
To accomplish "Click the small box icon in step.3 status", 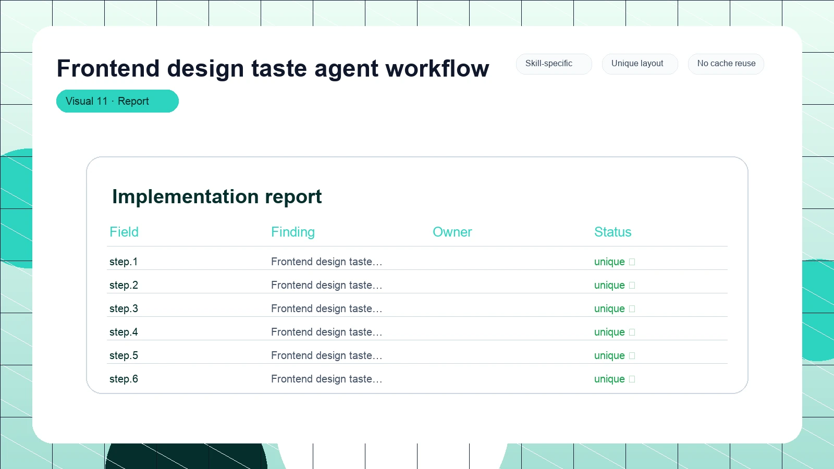I will point(632,309).
